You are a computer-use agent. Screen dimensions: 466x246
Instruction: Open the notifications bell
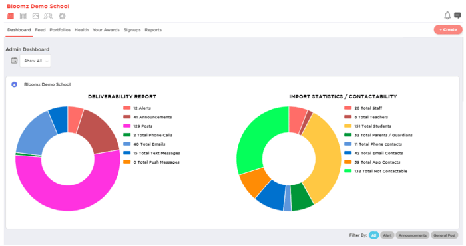coord(447,15)
